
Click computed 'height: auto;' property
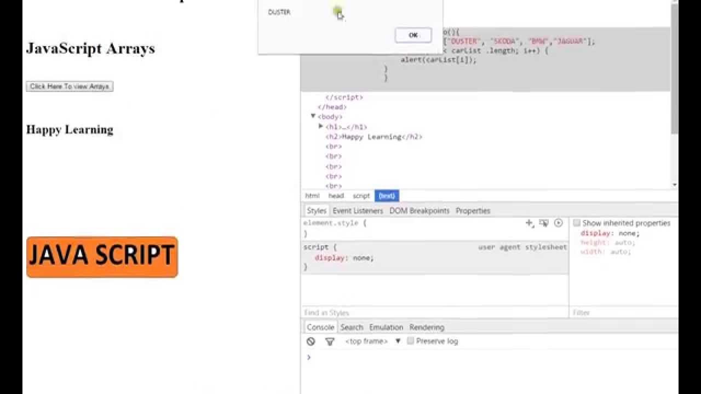tap(607, 242)
